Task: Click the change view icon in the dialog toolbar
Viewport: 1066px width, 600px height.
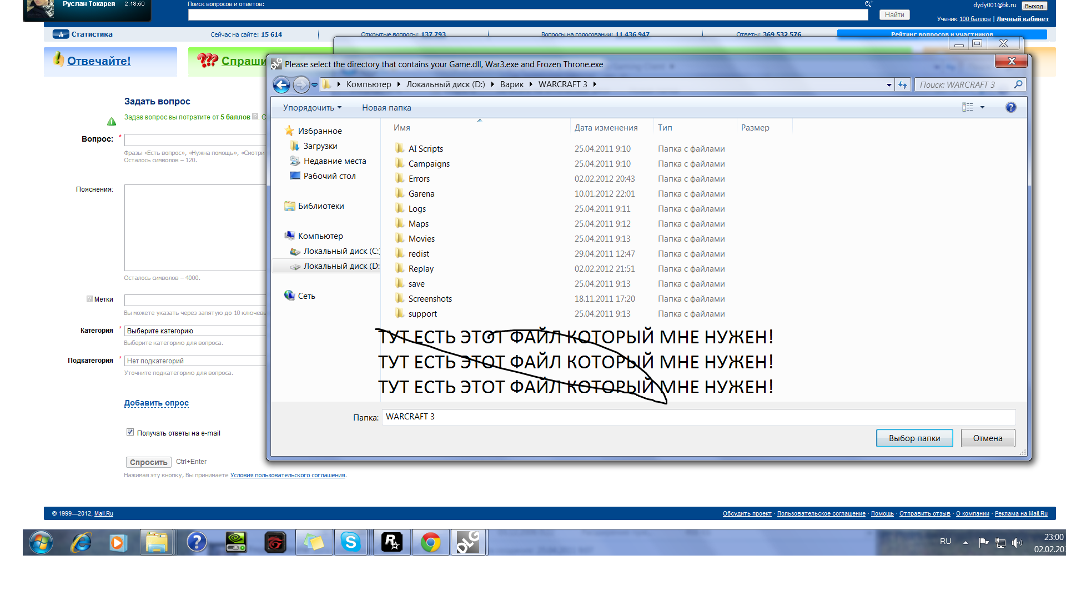Action: (967, 107)
